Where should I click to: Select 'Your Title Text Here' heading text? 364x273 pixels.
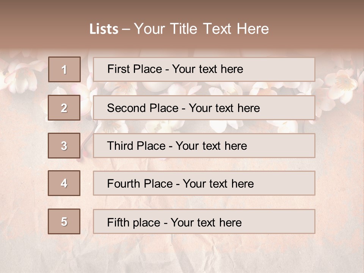(201, 29)
